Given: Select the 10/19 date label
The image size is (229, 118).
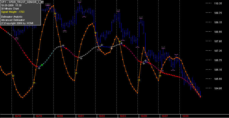Looking at the screenshot, I should click(39, 116).
